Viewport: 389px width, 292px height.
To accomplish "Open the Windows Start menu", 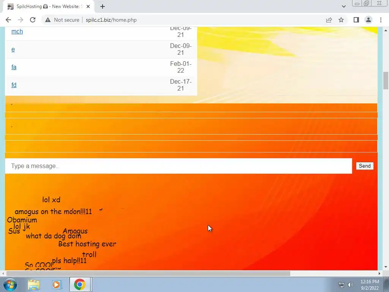I will (10, 284).
